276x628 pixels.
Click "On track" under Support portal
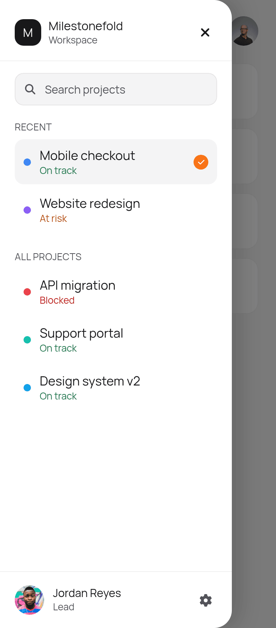(x=58, y=348)
